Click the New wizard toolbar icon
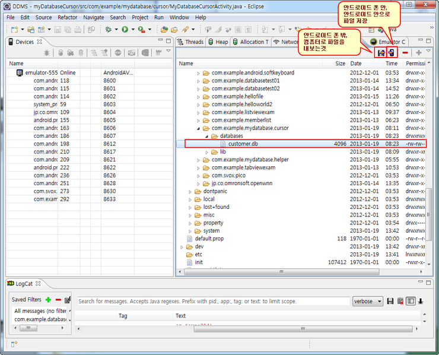The height and width of the screenshot is (355, 439). click(x=14, y=30)
